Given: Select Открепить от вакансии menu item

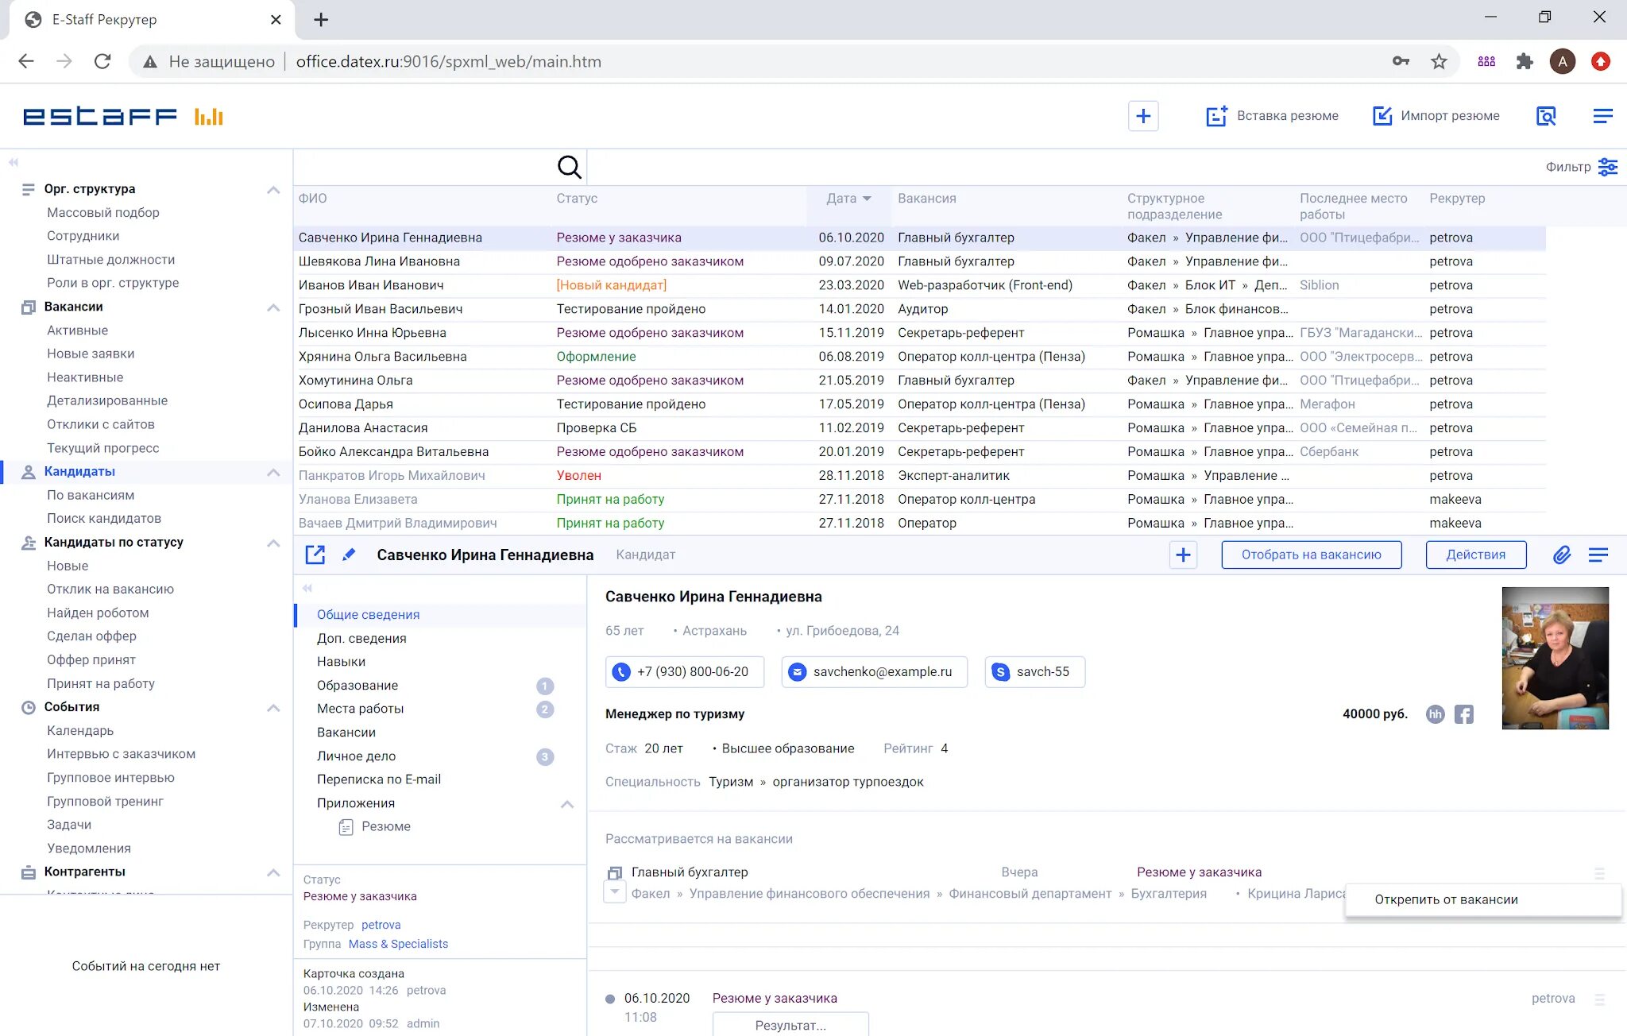Looking at the screenshot, I should (1446, 899).
